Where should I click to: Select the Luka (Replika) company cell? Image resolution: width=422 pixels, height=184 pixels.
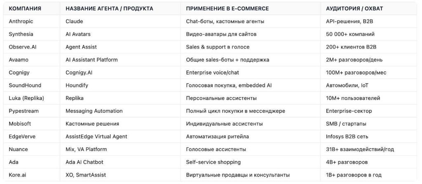[26, 98]
